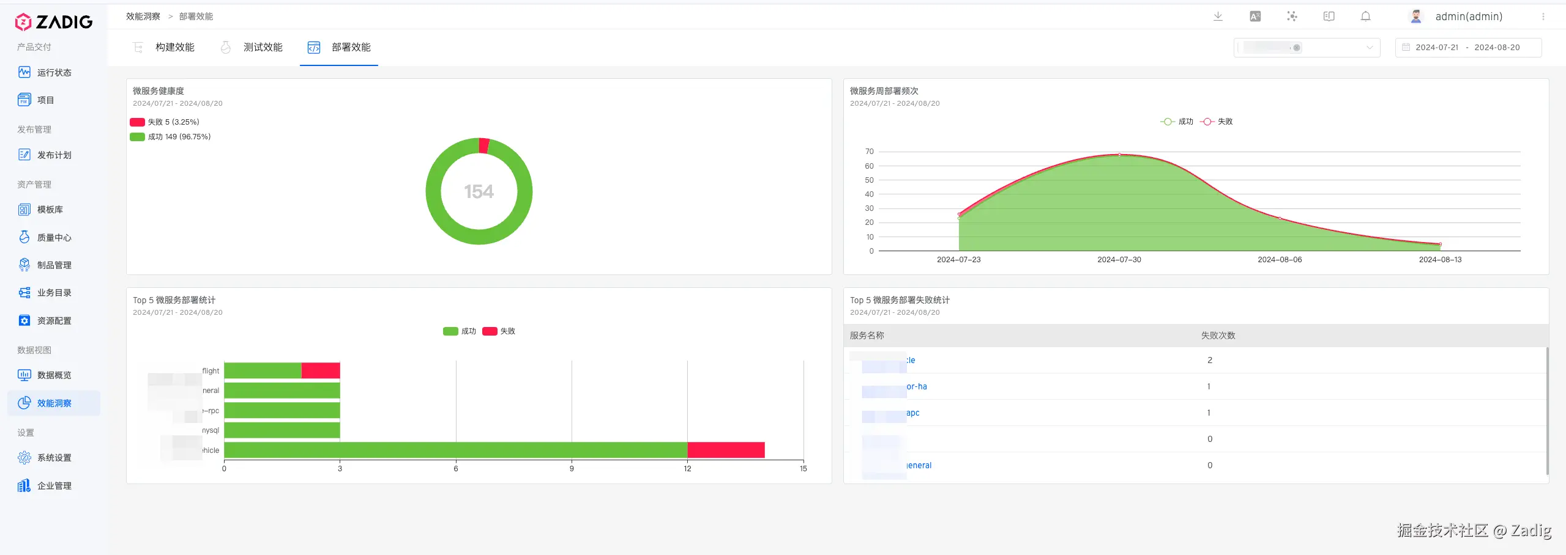Viewport: 1566px width, 555px height.
Task: Expand the project selector dropdown arrow
Action: tap(1370, 47)
